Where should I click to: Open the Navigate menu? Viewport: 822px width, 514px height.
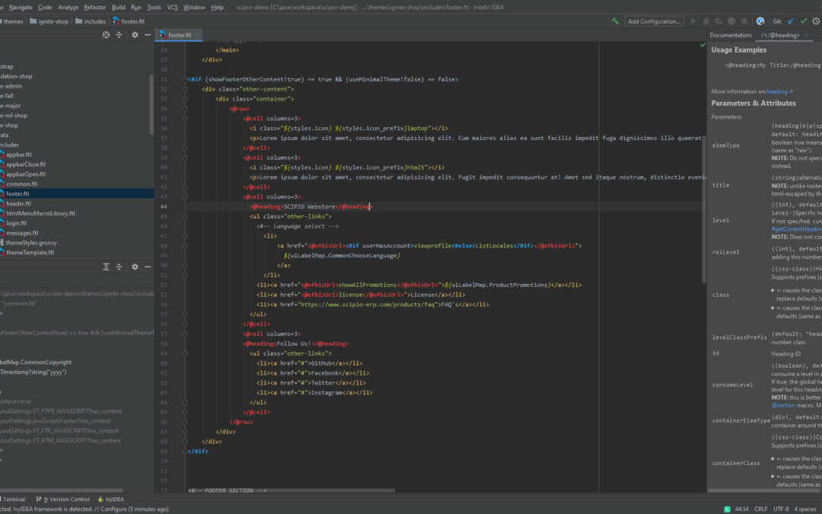click(x=21, y=8)
